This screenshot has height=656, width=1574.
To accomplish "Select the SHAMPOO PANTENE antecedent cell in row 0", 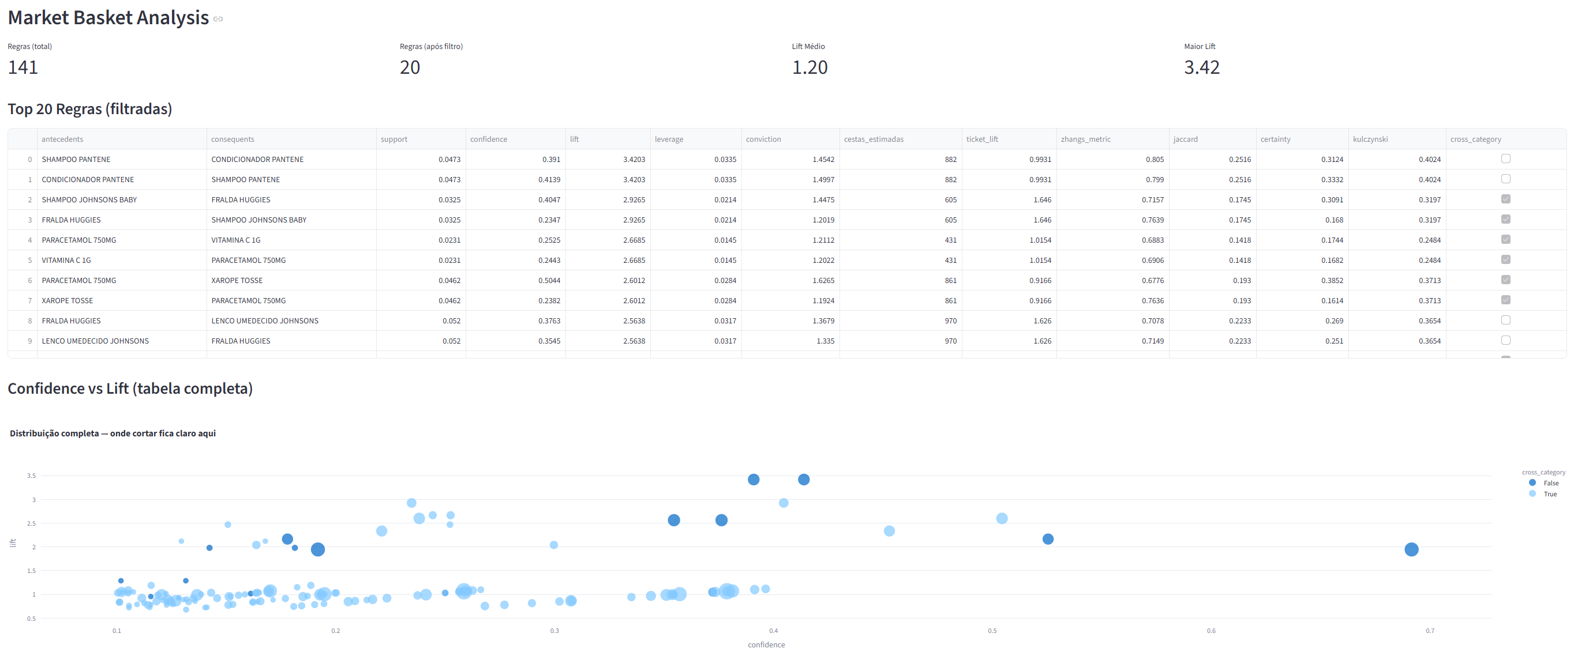I will tap(122, 159).
